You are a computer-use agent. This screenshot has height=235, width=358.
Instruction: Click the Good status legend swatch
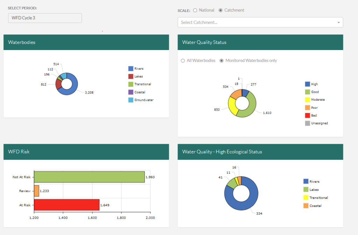click(308, 92)
